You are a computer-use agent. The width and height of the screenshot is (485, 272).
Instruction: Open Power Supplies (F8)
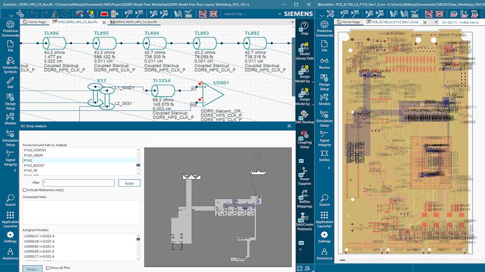click(x=304, y=176)
